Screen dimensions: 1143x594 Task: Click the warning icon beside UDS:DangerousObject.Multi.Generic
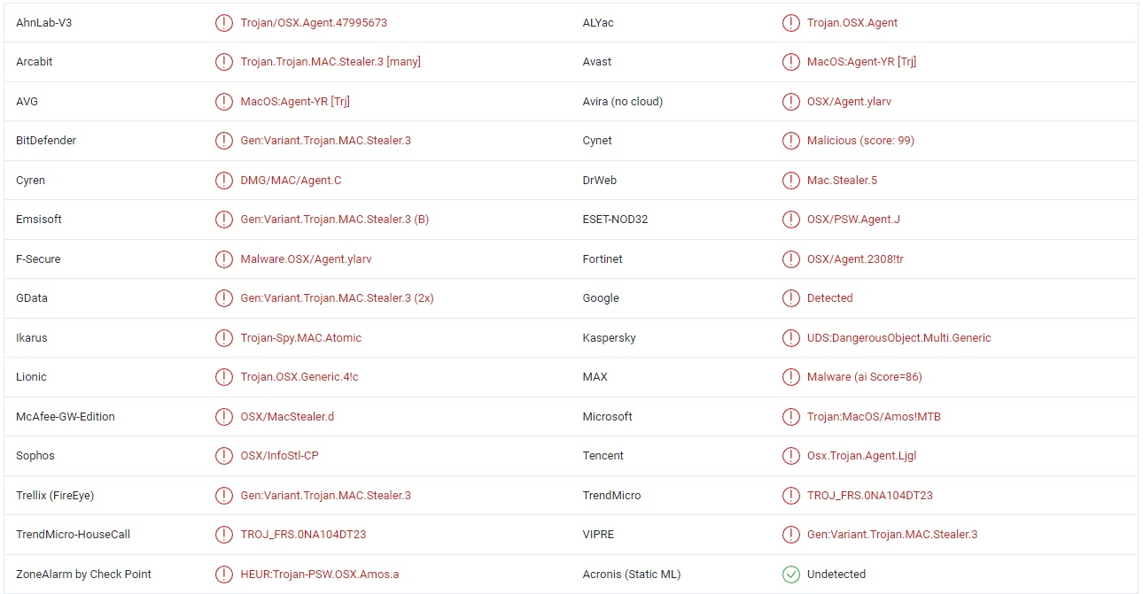tap(790, 338)
